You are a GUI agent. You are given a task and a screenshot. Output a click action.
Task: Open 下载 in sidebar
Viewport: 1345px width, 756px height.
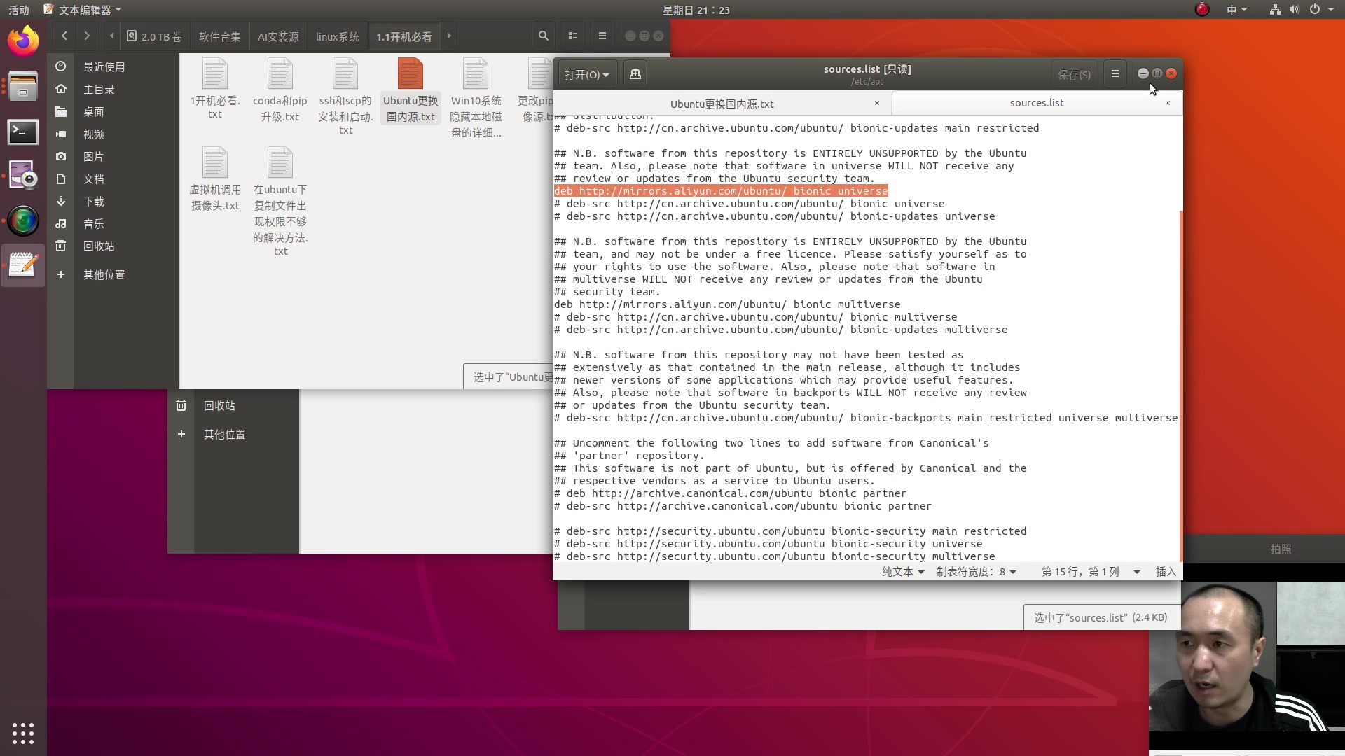tap(93, 201)
